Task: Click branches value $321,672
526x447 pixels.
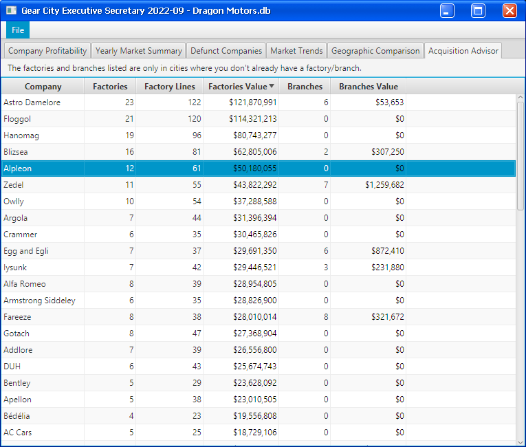Action: (x=388, y=317)
